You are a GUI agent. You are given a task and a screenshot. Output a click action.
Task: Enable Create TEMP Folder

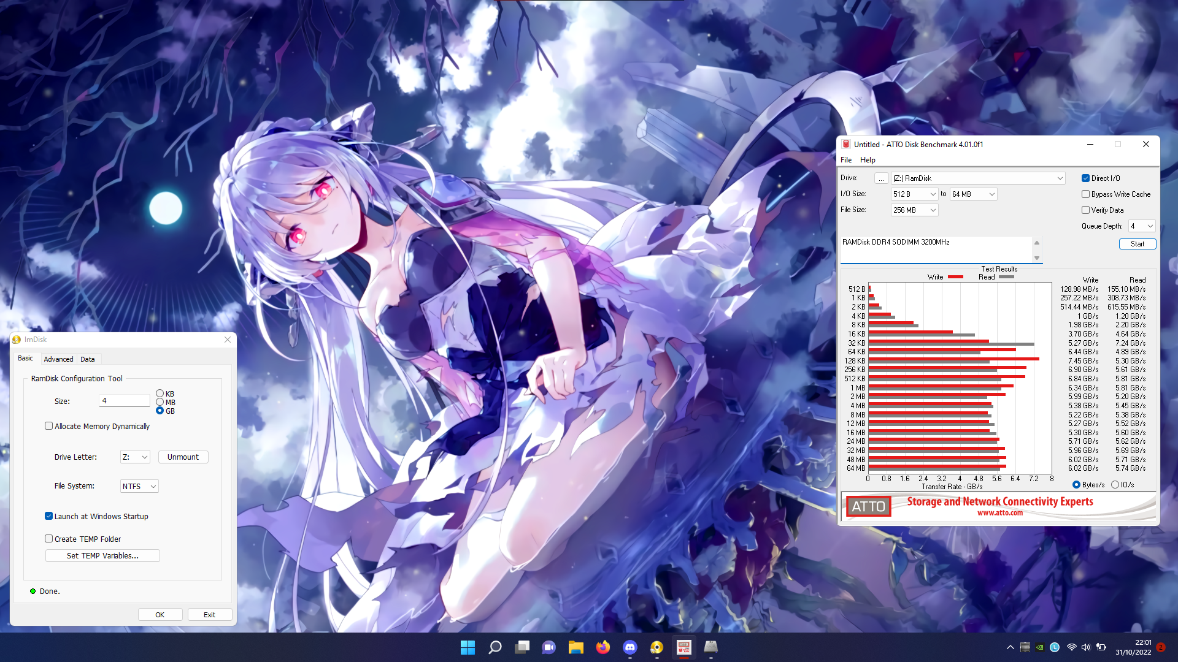click(x=48, y=539)
